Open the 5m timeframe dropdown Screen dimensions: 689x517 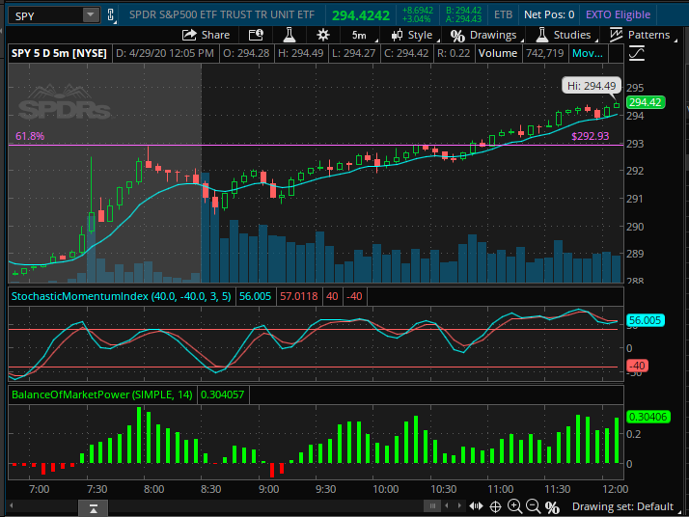point(365,35)
